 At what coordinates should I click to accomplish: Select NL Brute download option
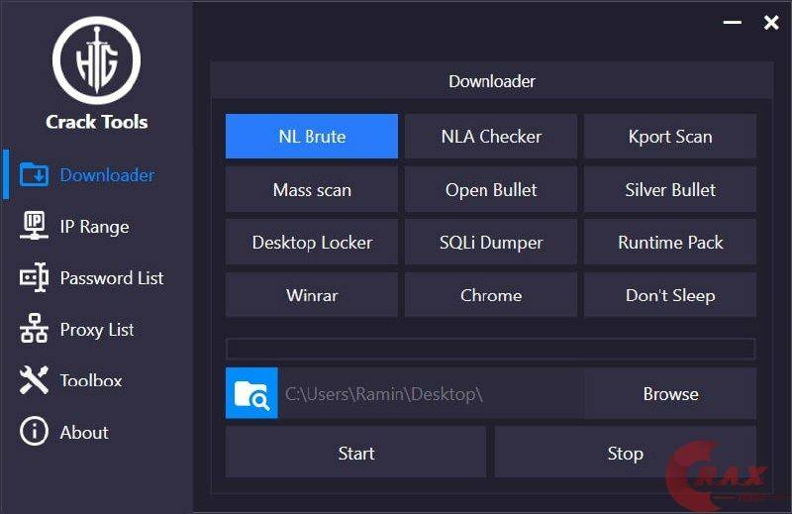(312, 137)
